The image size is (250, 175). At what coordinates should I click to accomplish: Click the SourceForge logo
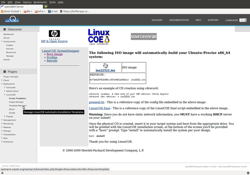144,37
